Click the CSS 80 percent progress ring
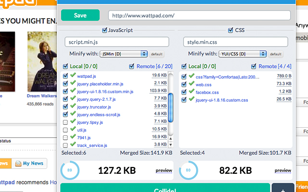Image resolution: width=308 pixels, height=192 pixels. coord(188,170)
